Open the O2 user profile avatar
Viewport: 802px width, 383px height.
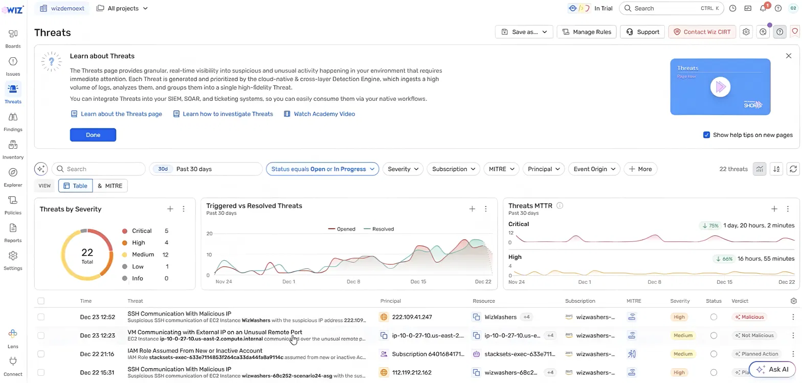[x=793, y=8]
